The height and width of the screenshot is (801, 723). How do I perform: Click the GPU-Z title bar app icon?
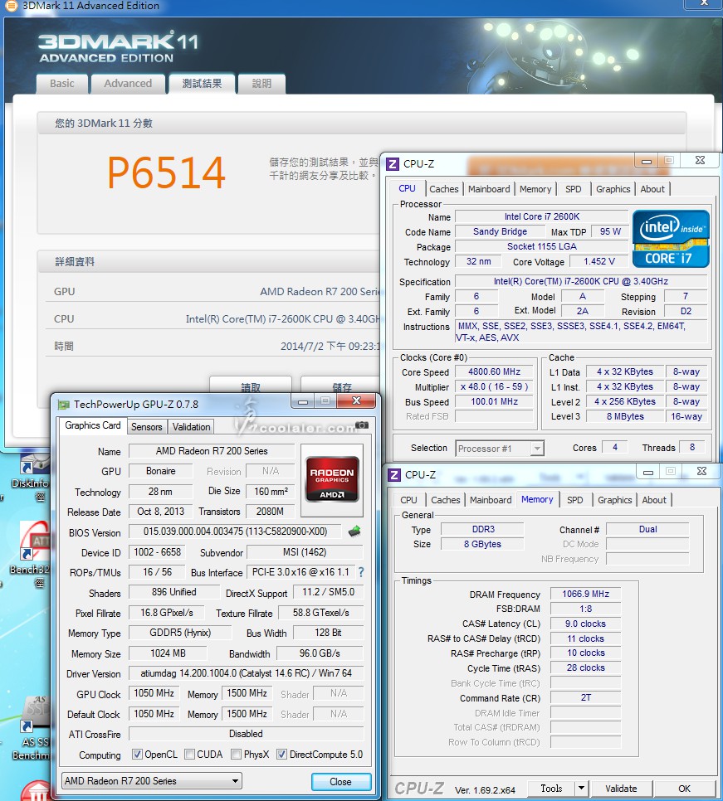(63, 405)
